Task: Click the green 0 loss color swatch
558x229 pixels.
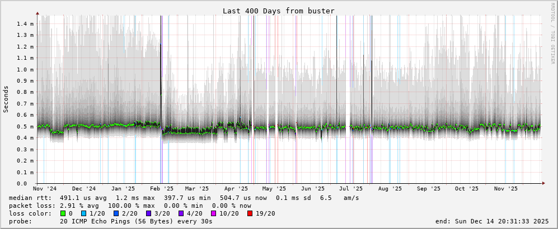Action: point(63,213)
